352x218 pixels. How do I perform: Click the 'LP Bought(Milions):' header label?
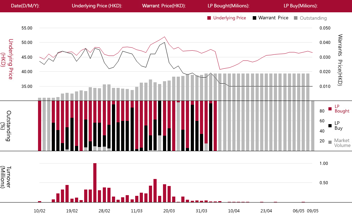point(228,6)
